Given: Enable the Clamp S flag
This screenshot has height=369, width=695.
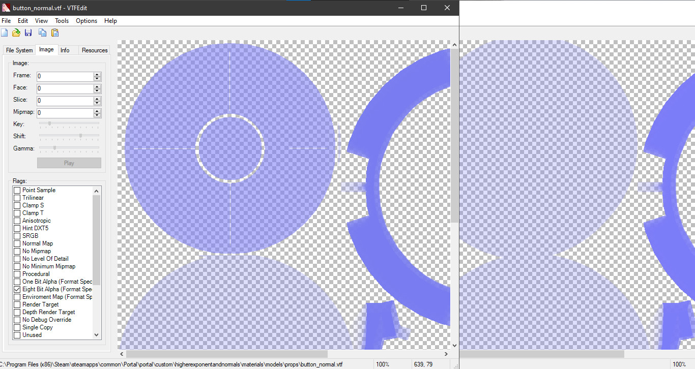Looking at the screenshot, I should (17, 205).
